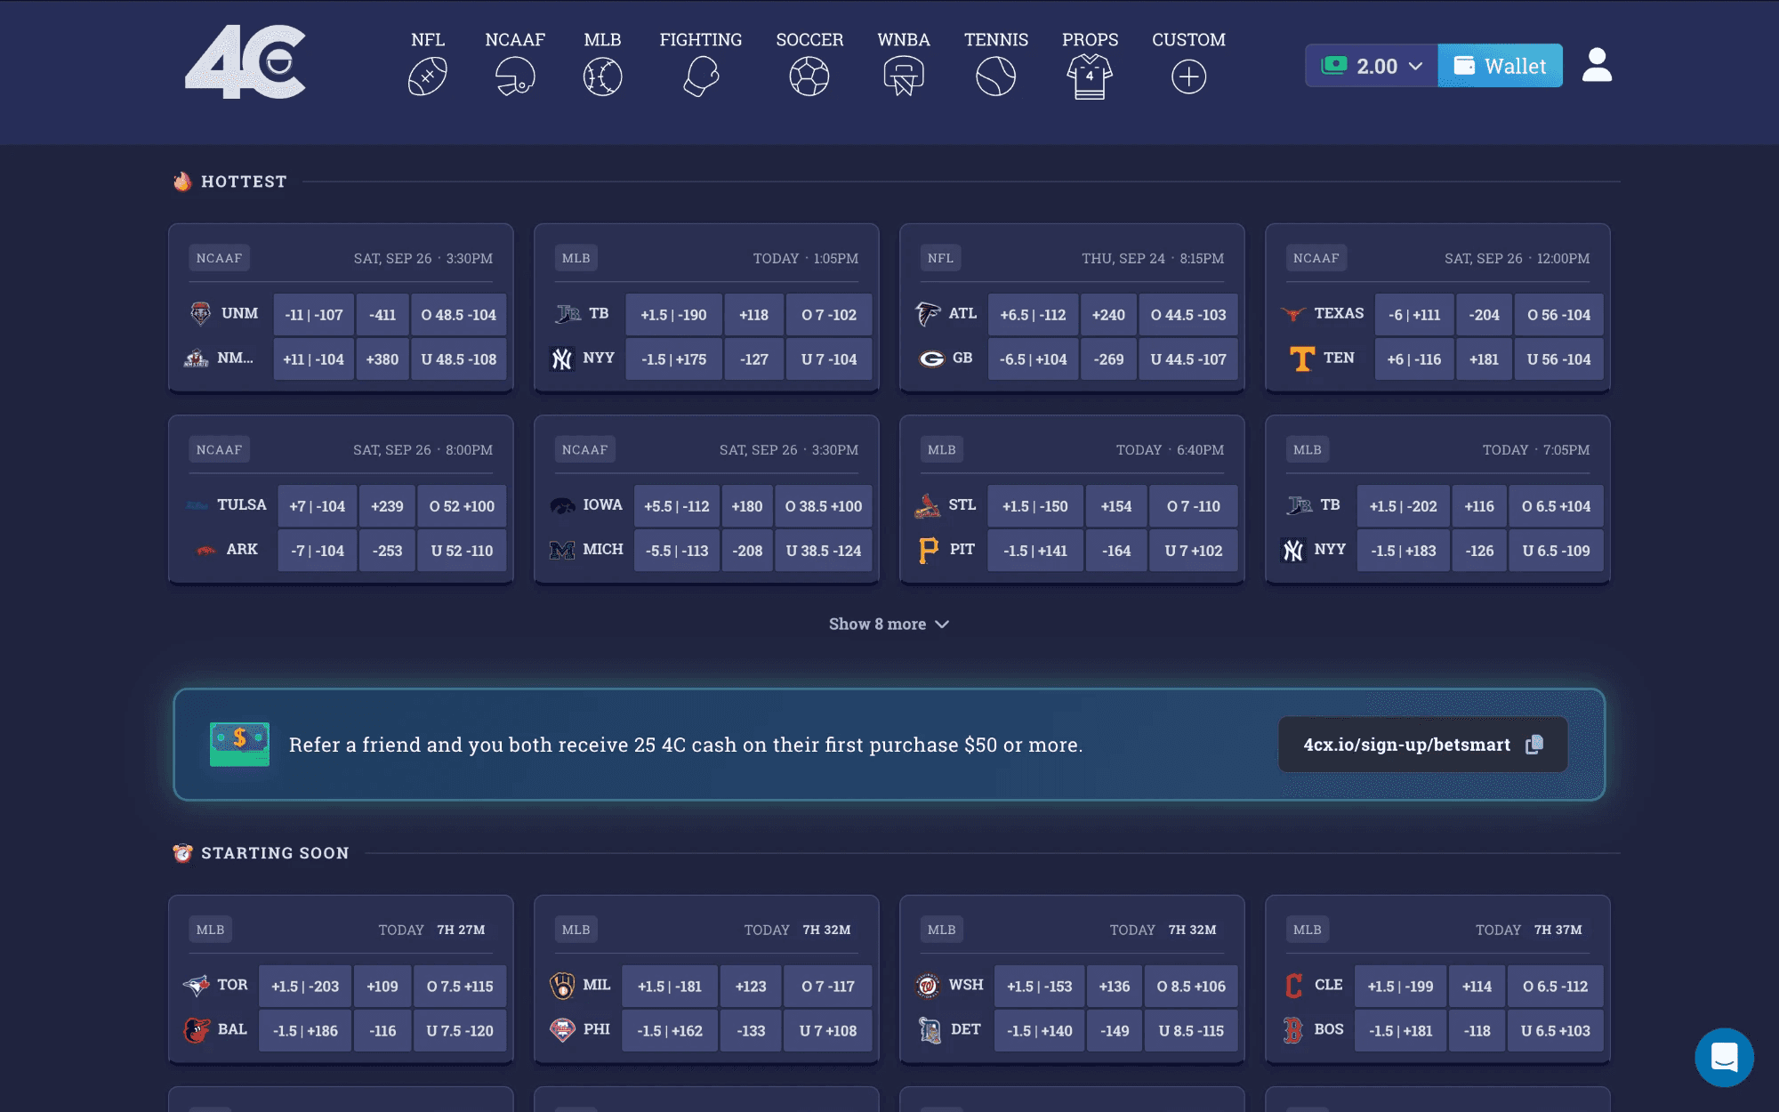Select the WNBA basketball hoop icon
The height and width of the screenshot is (1112, 1779).
[904, 77]
